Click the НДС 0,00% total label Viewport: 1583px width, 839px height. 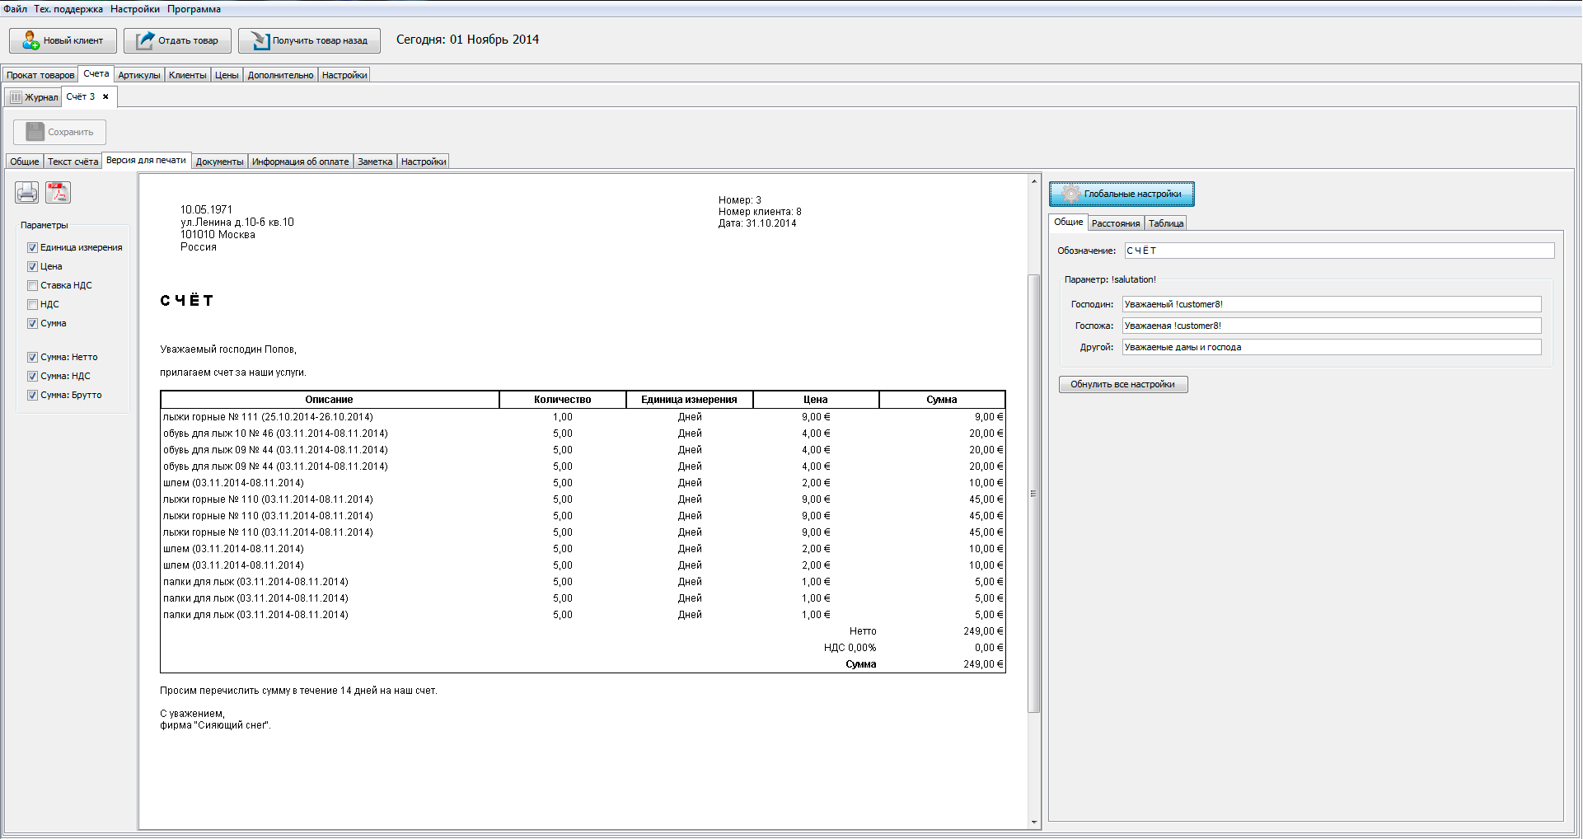tap(850, 648)
